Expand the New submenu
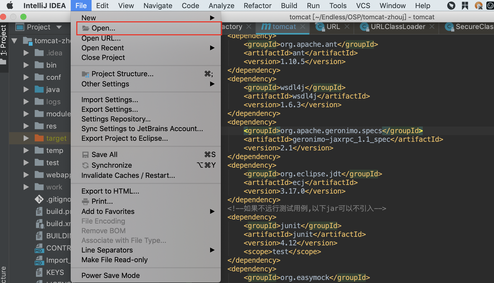494x283 pixels. tap(146, 18)
